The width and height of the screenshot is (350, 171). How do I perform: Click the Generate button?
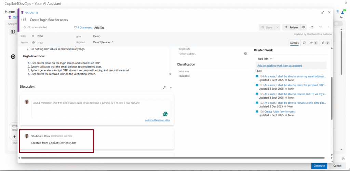(x=319, y=166)
